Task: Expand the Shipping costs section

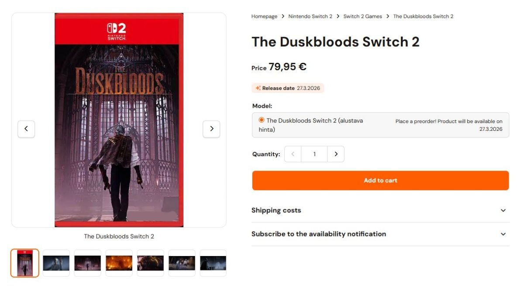Action: (380, 210)
